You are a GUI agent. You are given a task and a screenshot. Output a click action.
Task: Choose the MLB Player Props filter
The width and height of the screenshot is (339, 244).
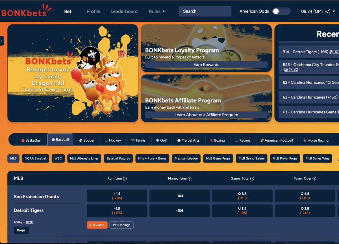coord(285,158)
